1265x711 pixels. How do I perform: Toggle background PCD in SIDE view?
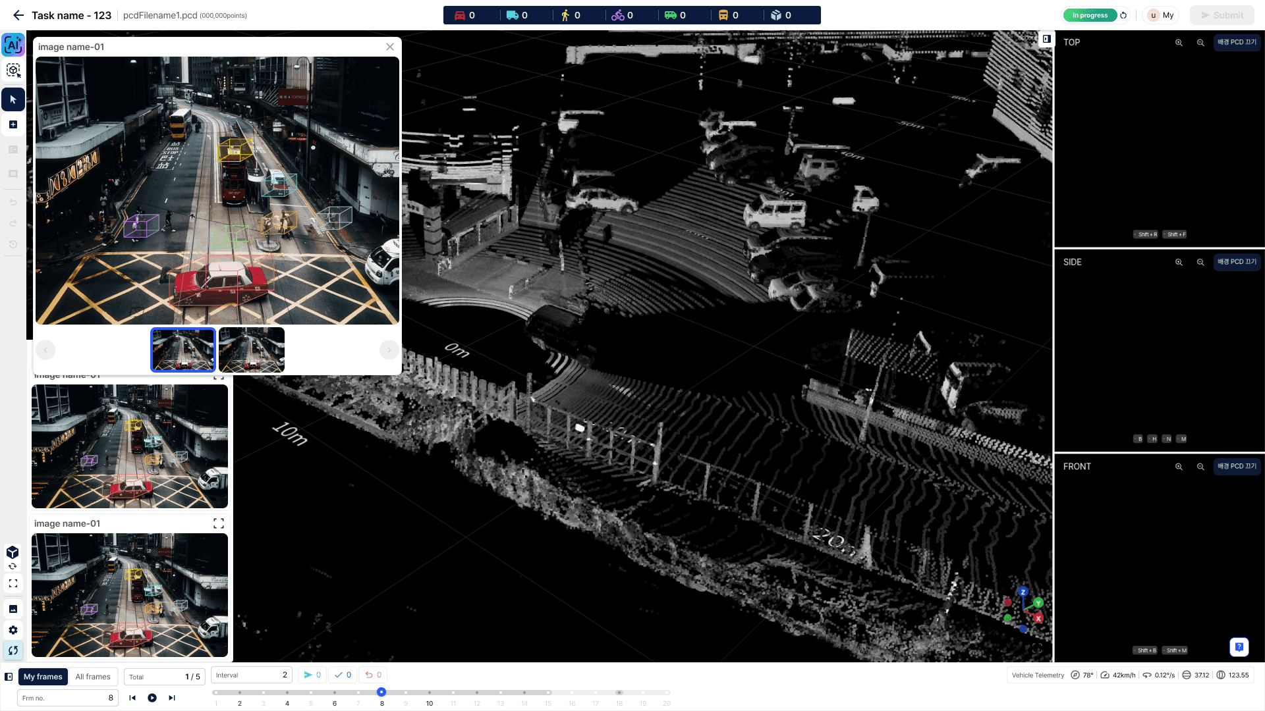1237,262
